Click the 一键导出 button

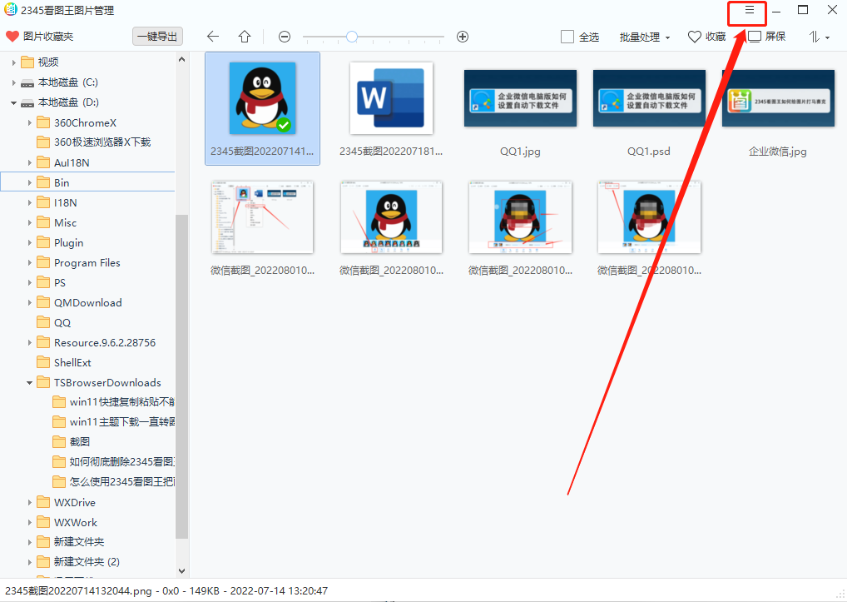(156, 37)
